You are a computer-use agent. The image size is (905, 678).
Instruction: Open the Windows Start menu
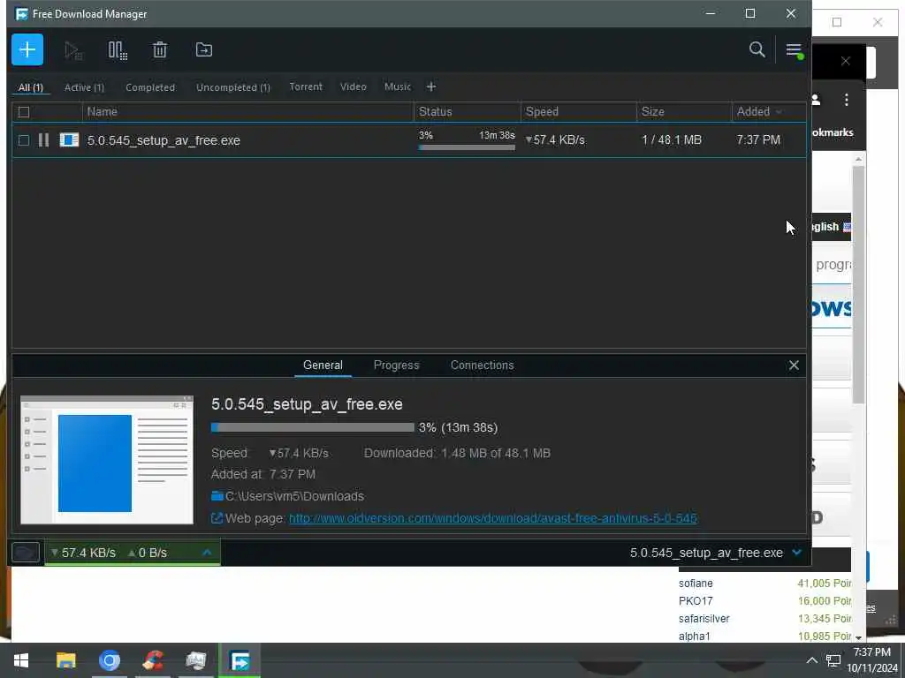(x=21, y=660)
